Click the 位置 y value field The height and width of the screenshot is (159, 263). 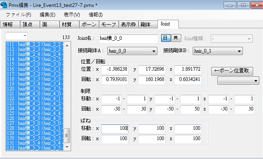point(152,69)
